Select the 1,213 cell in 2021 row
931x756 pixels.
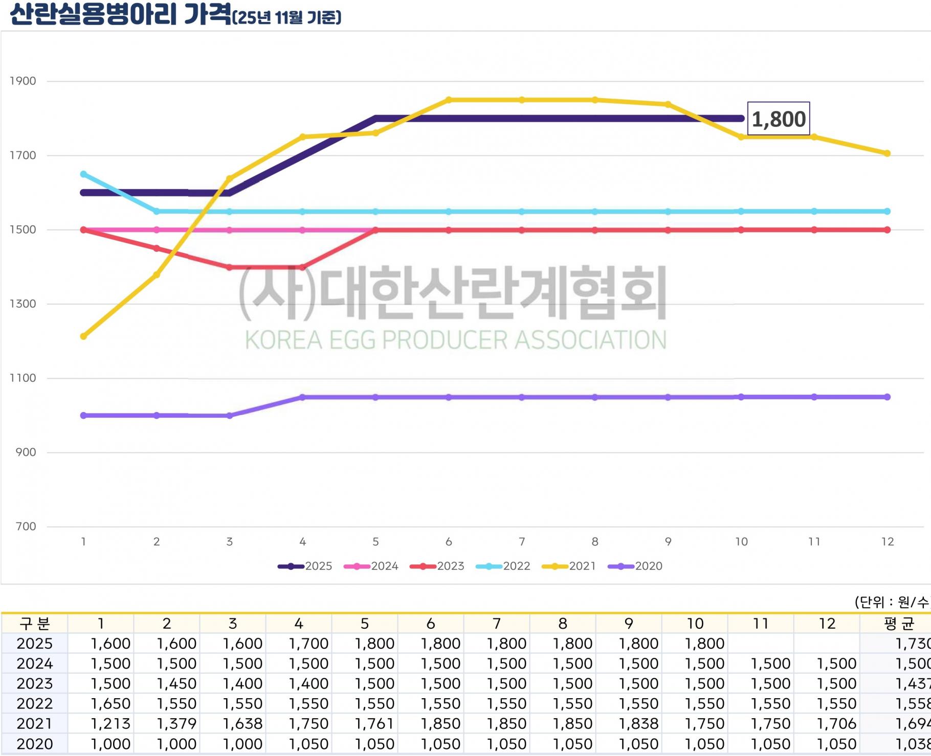pos(110,724)
